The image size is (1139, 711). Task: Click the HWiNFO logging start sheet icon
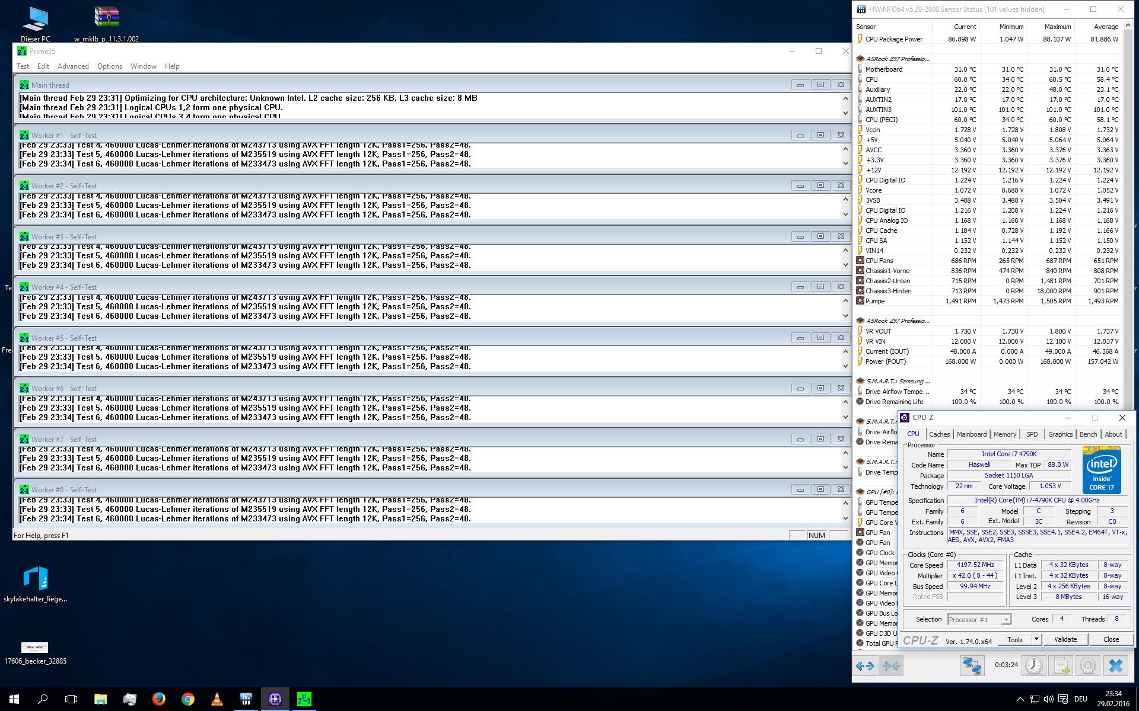(1061, 666)
